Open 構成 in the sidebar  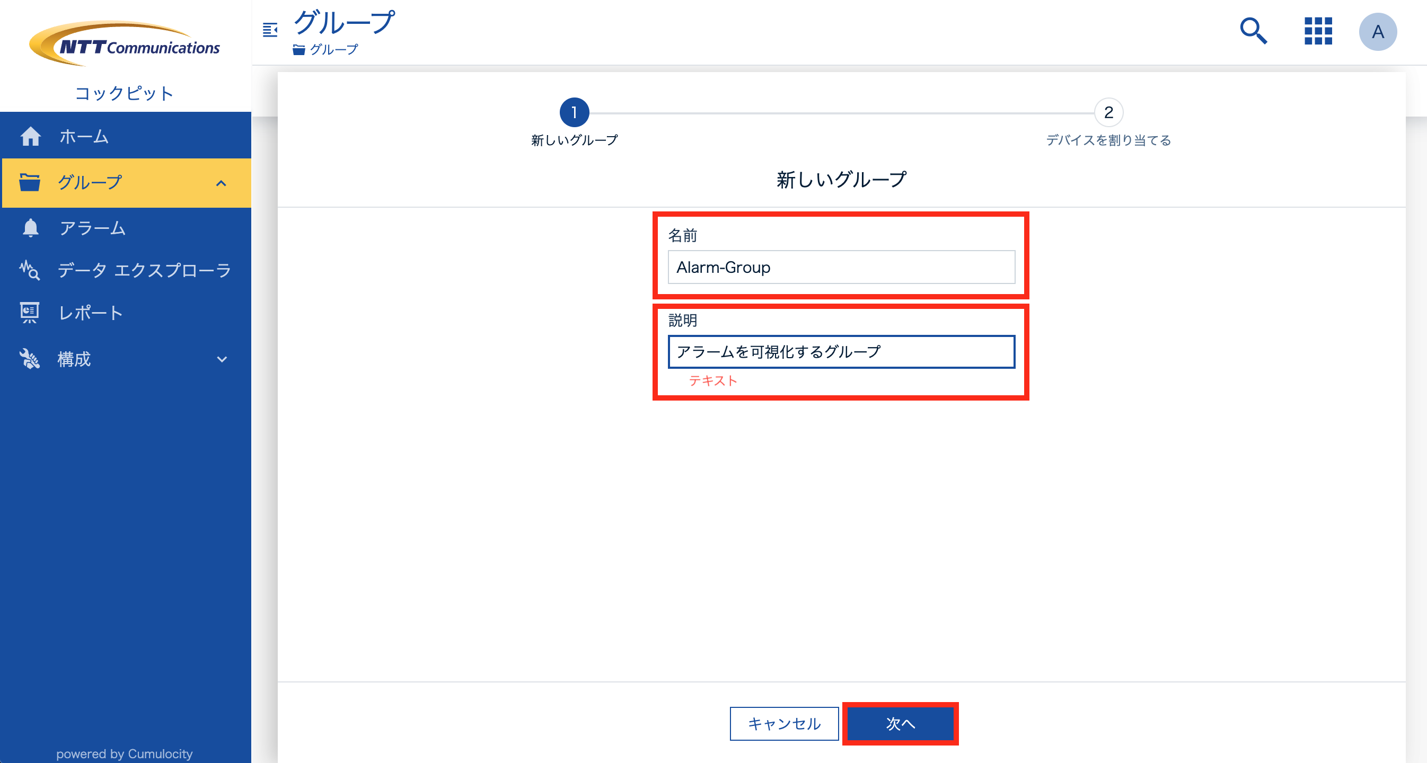pos(126,359)
